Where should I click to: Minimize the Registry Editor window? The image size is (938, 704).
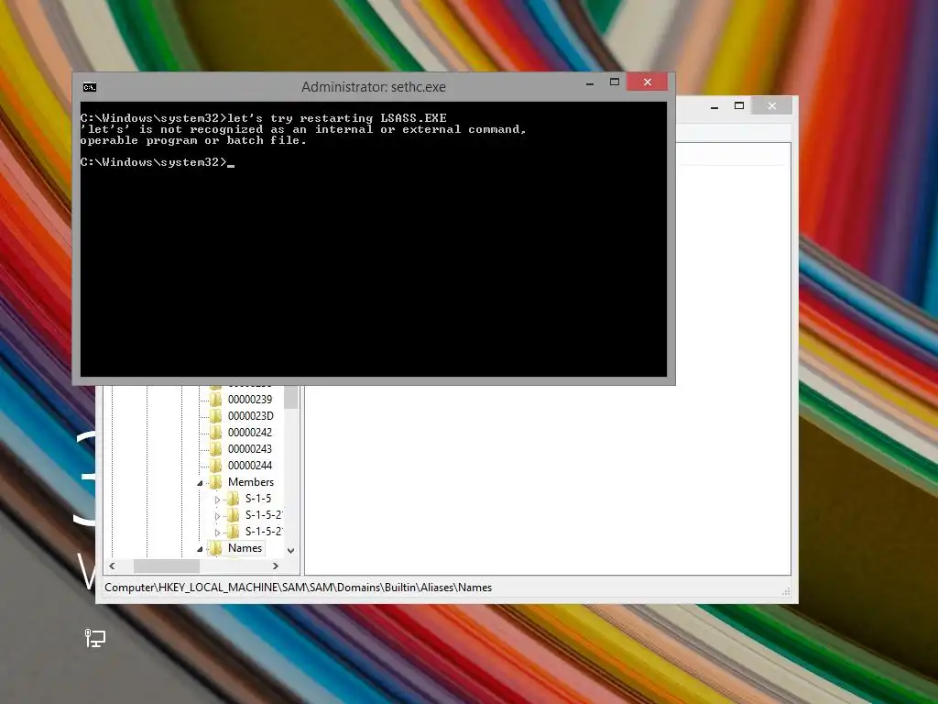714,106
